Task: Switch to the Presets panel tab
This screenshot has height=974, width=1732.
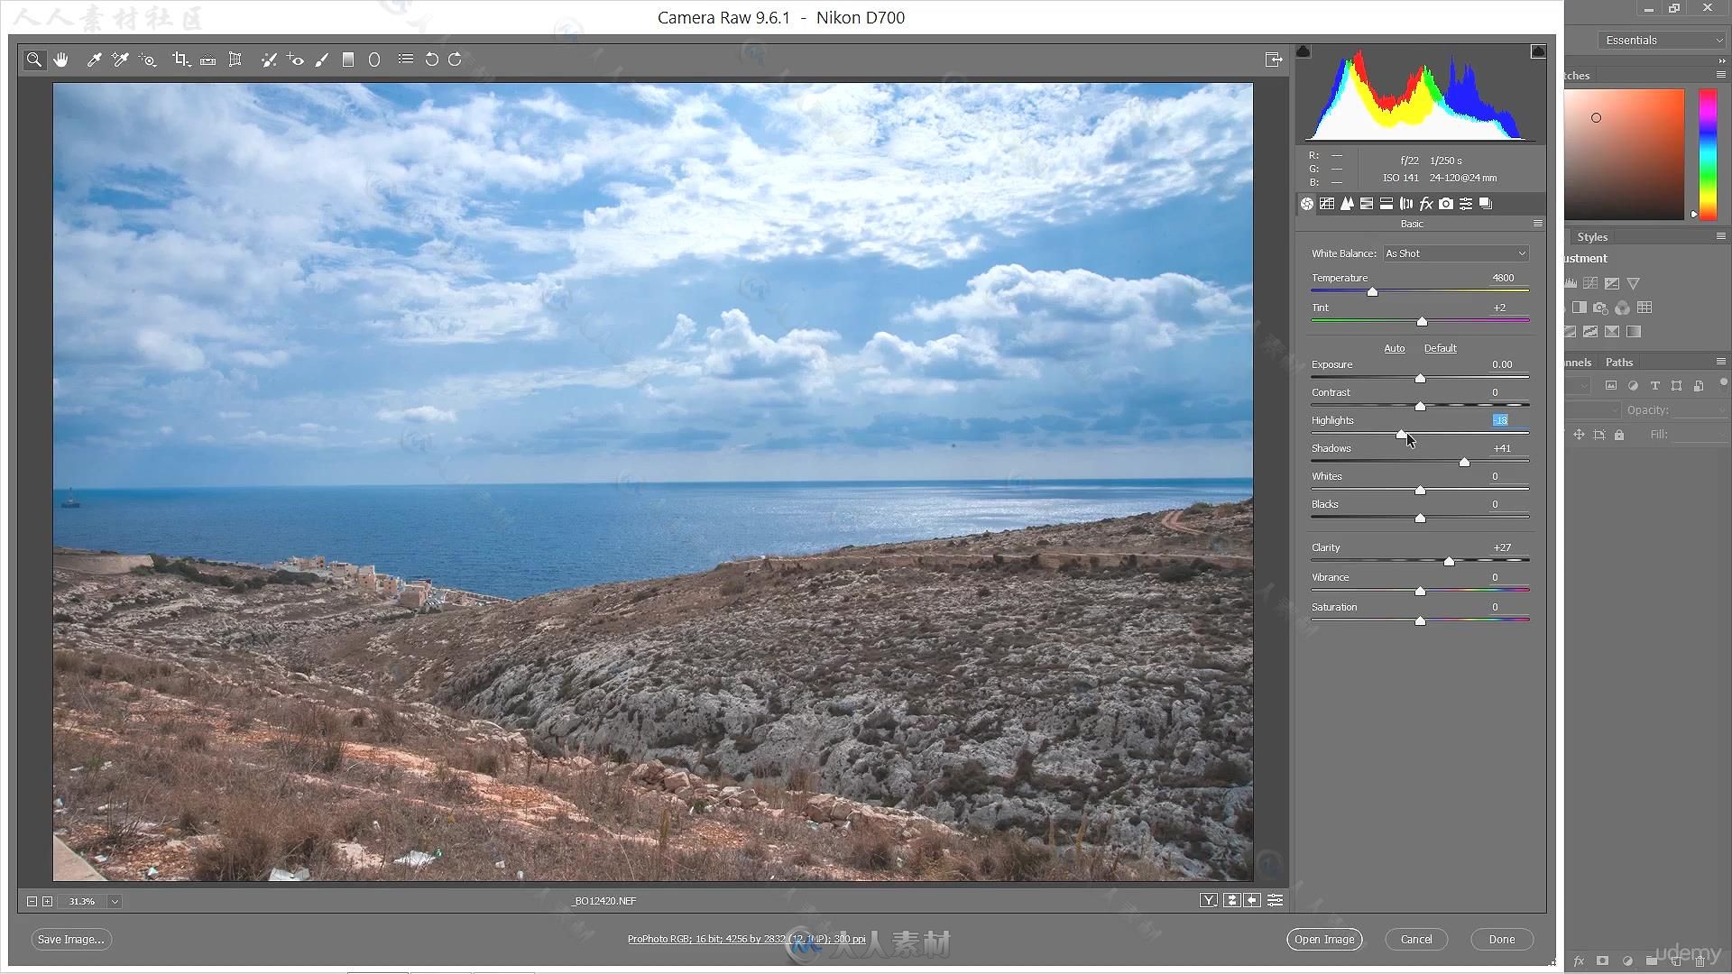Action: (1466, 204)
